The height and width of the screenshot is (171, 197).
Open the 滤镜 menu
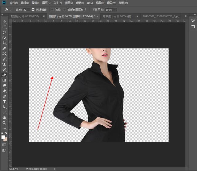80,3
